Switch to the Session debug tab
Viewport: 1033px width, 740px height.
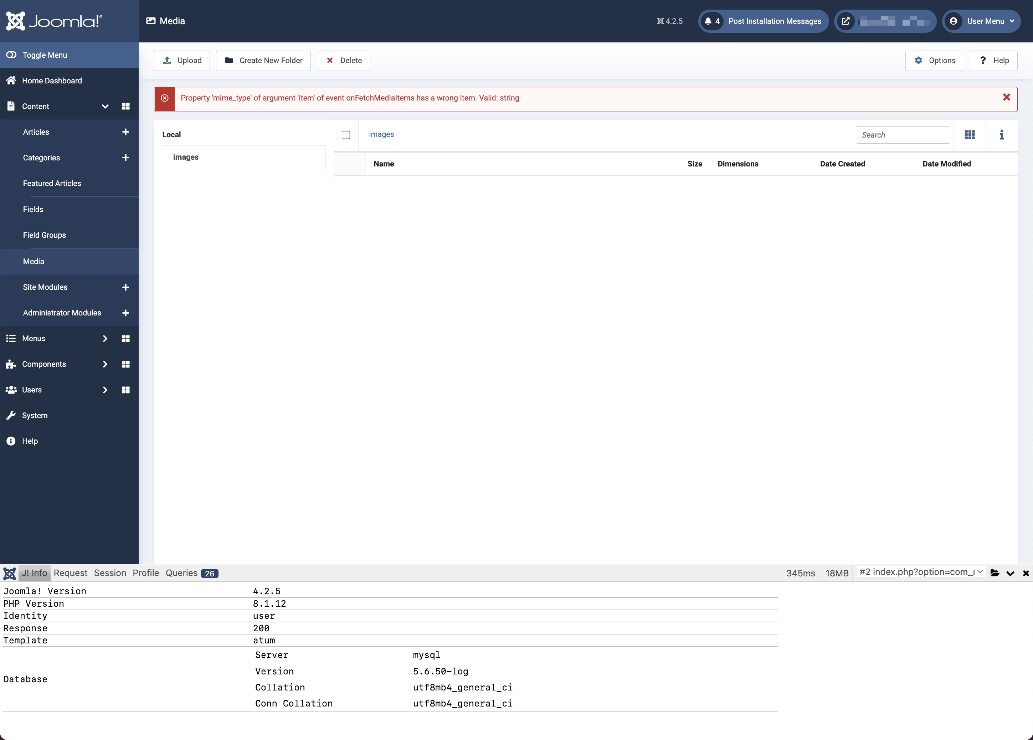(110, 573)
